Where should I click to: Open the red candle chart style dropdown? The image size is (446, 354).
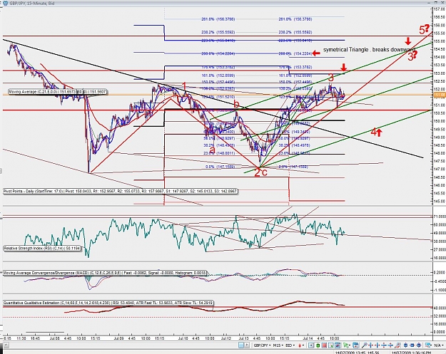point(301,345)
